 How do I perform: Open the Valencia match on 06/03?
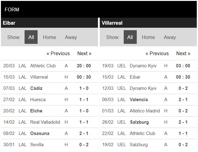[139, 100]
